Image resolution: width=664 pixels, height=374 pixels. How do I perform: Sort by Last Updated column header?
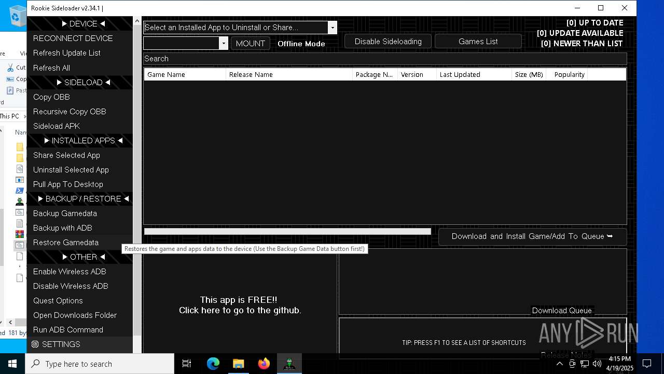pos(474,74)
